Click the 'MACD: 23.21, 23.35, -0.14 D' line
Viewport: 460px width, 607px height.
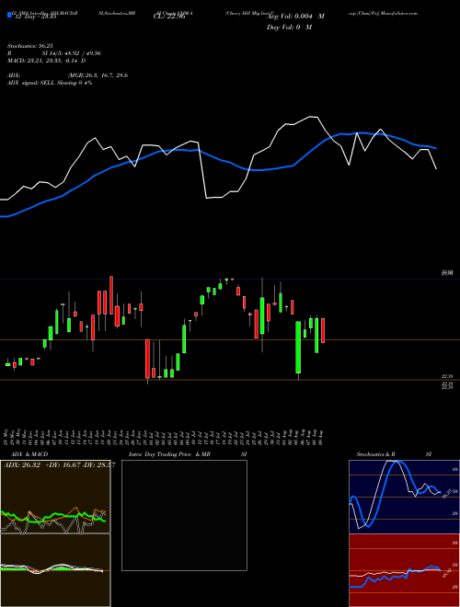coord(47,61)
